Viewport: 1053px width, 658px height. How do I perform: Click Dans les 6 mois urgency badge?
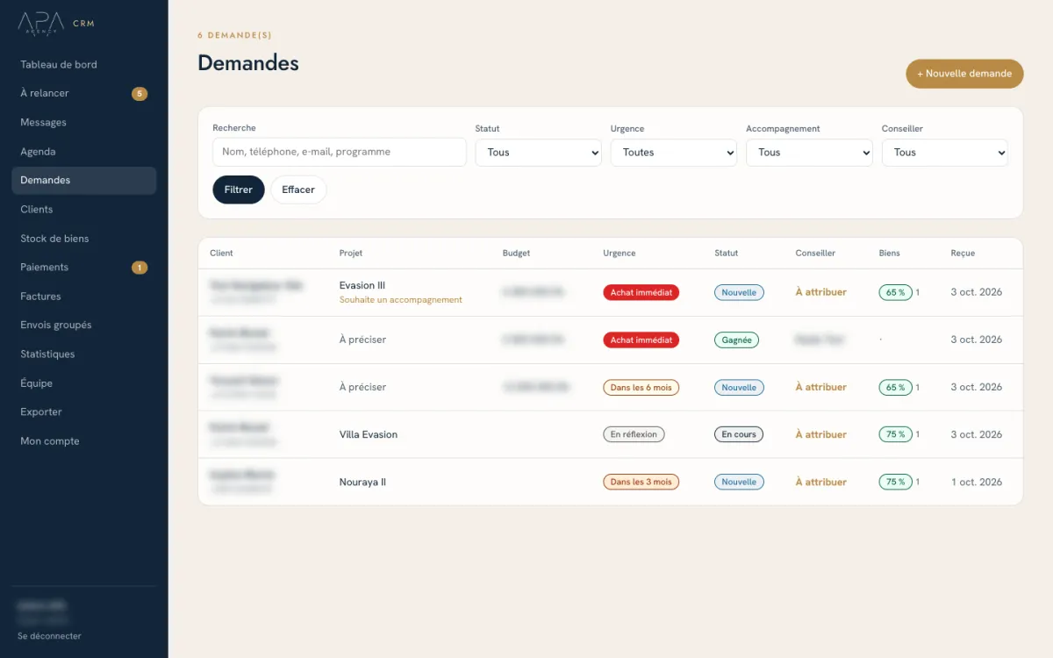[641, 387]
